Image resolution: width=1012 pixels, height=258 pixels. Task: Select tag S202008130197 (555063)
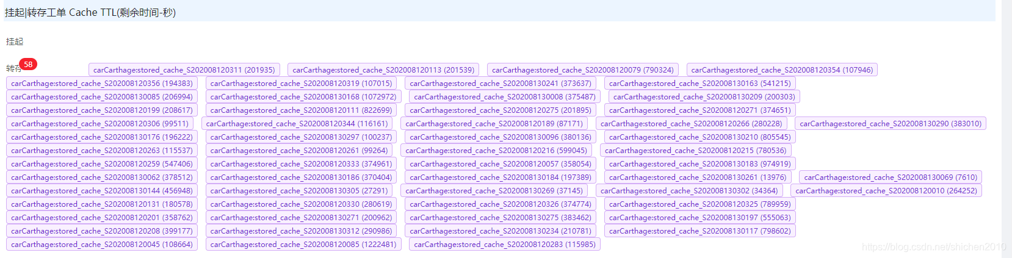tap(700, 218)
